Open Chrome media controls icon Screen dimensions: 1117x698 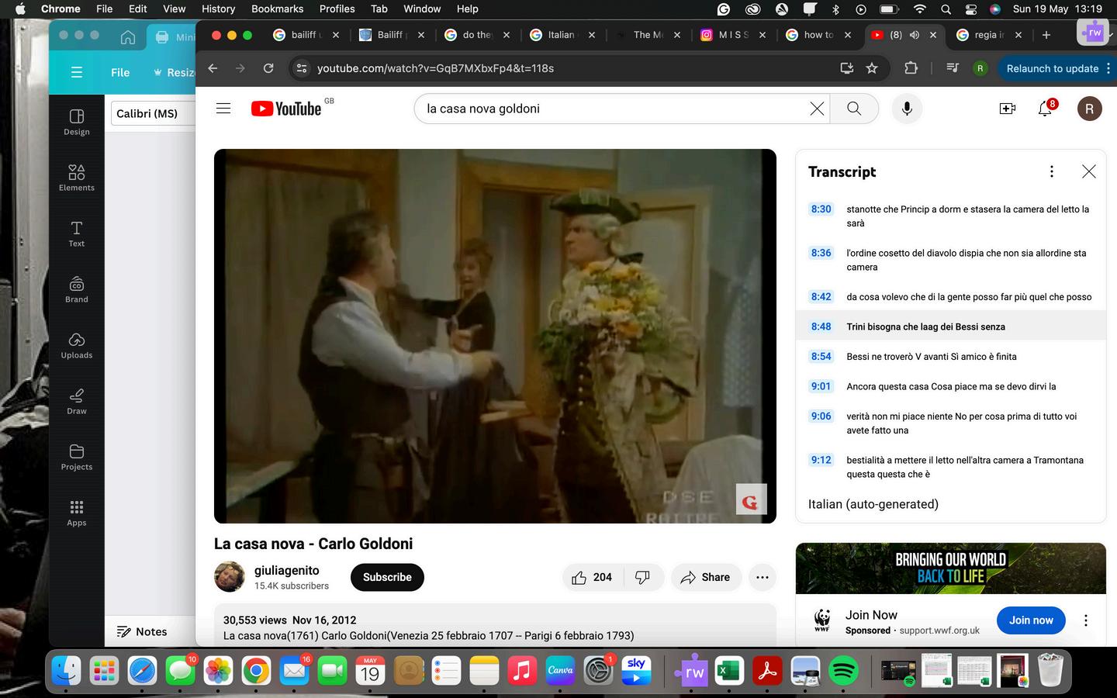coord(953,68)
